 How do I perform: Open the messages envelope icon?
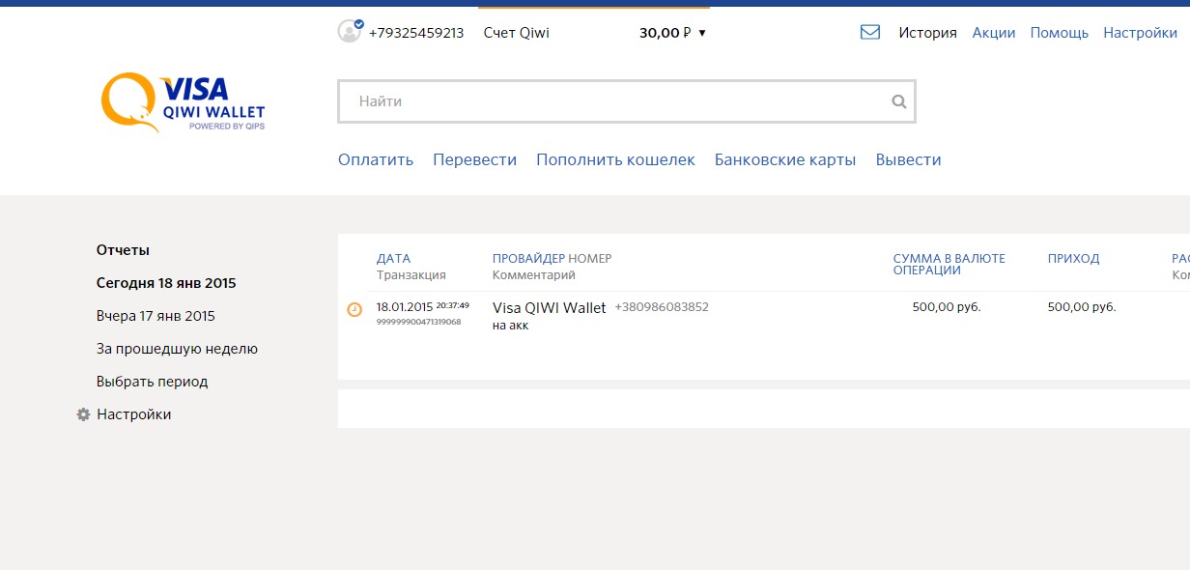pos(870,32)
